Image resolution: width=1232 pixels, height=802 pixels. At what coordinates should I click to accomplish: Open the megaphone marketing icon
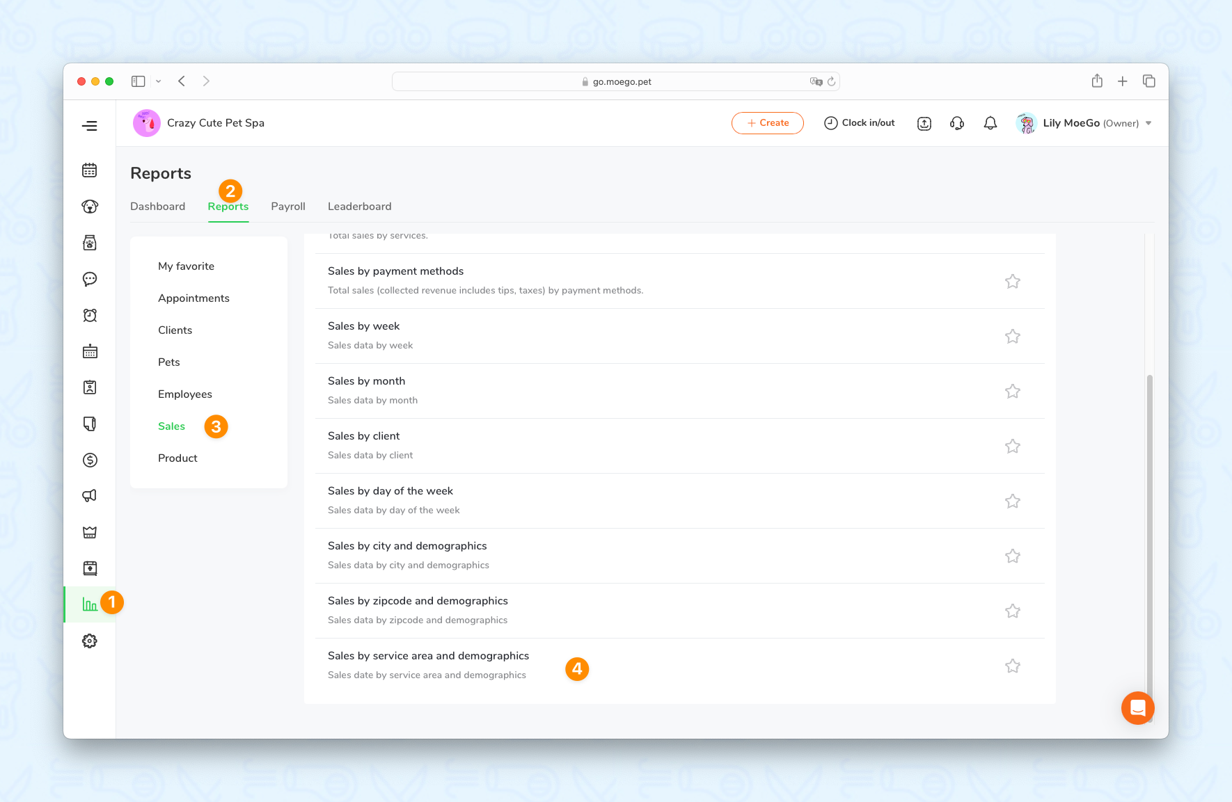click(x=89, y=496)
